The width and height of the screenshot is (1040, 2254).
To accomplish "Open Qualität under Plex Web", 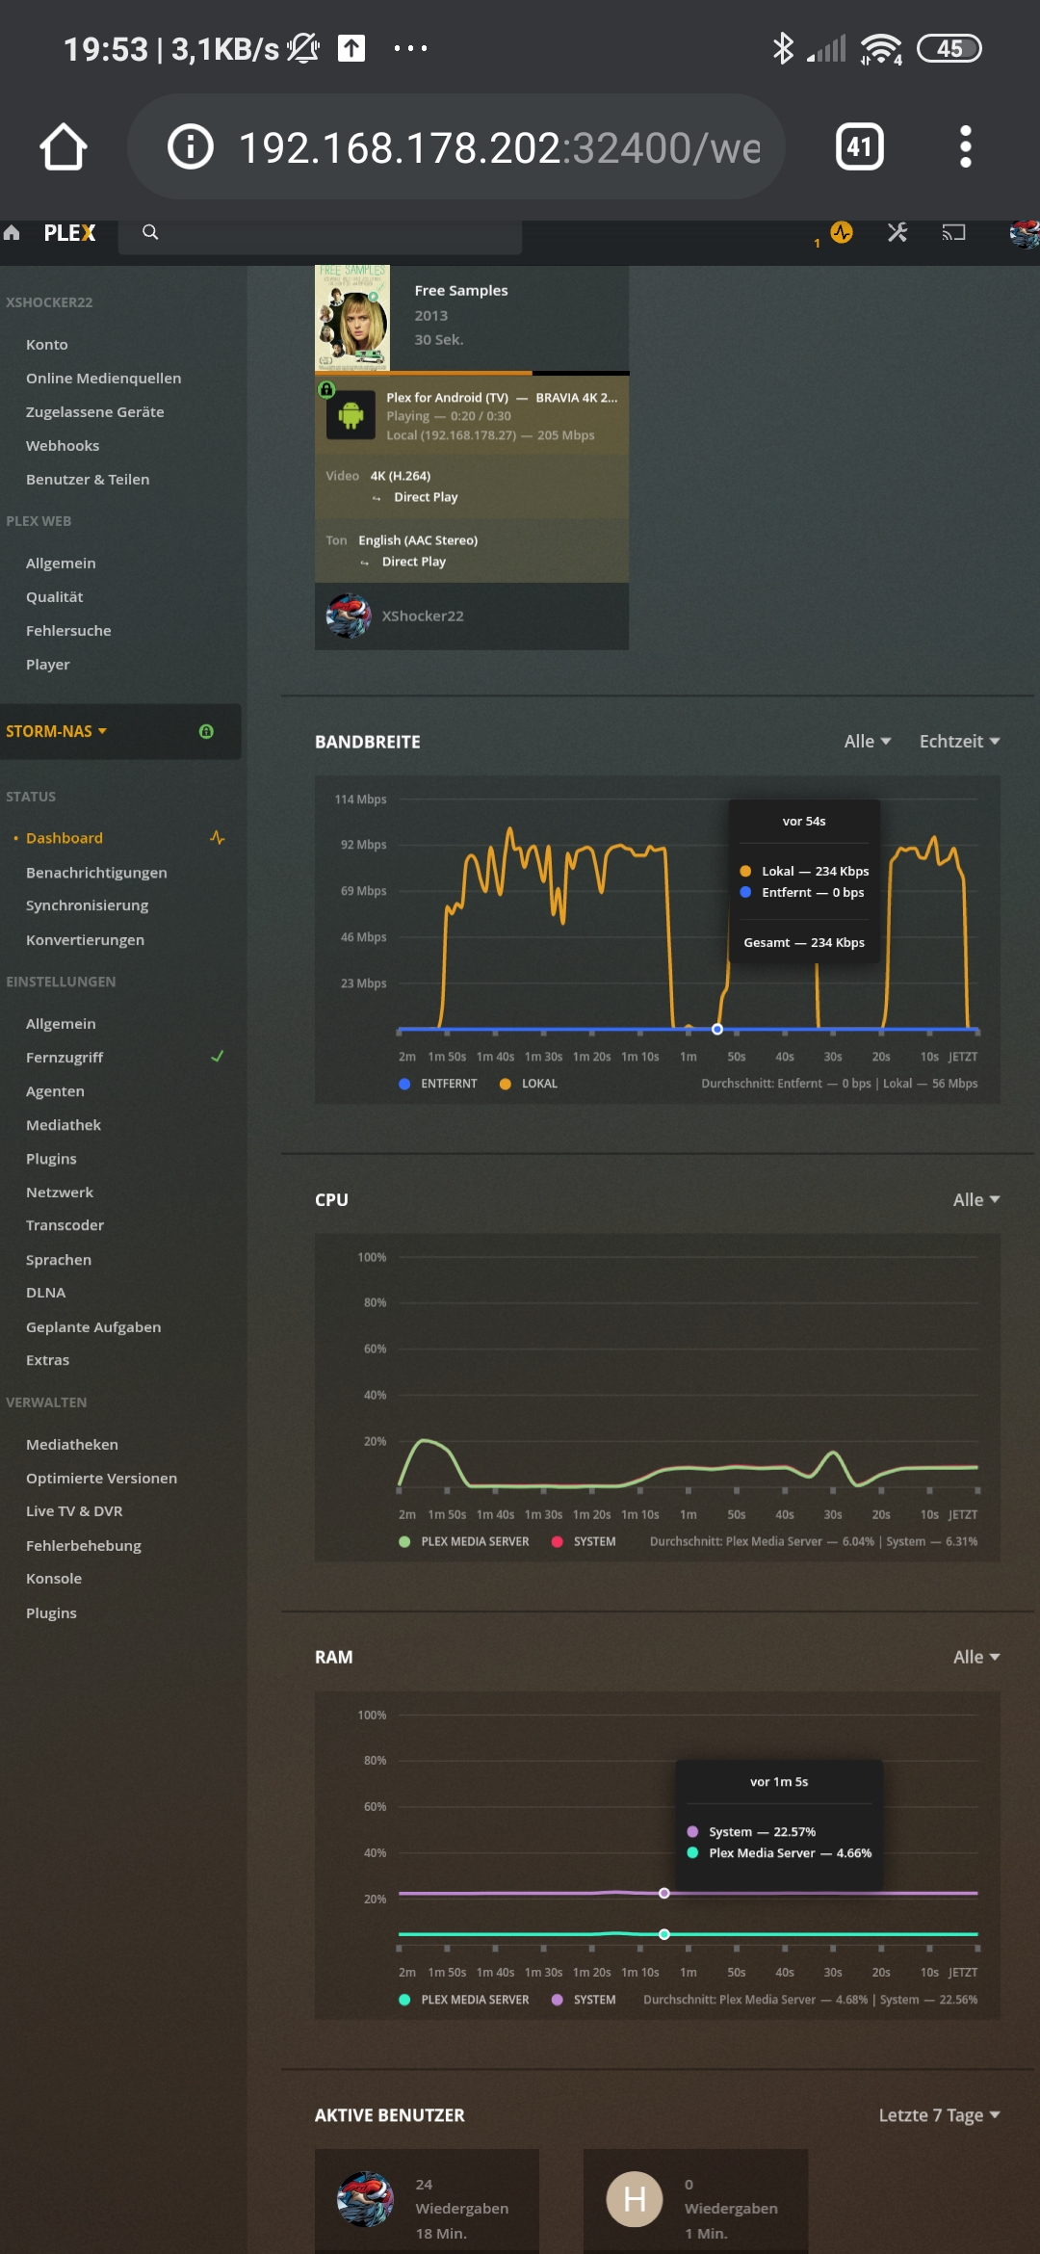I will (55, 596).
